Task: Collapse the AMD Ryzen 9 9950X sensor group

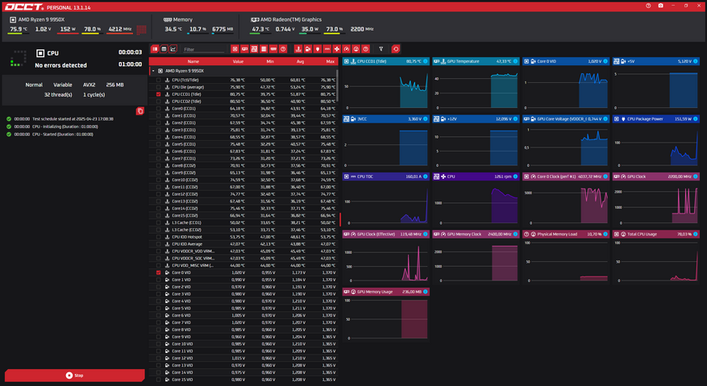Action: pos(153,71)
